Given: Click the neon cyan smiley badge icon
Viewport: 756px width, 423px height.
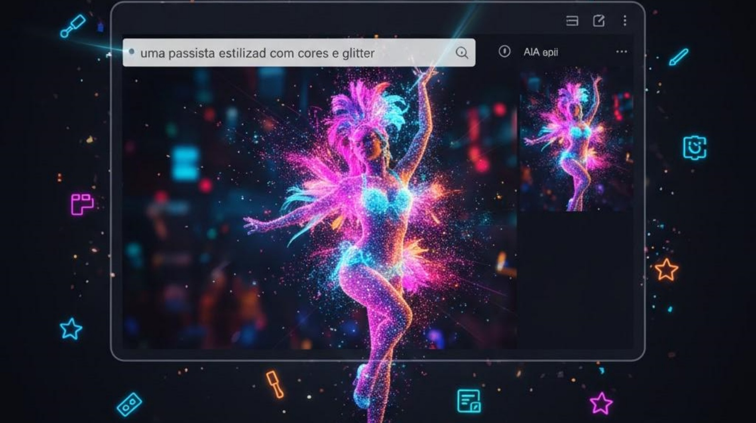Looking at the screenshot, I should click(x=695, y=148).
